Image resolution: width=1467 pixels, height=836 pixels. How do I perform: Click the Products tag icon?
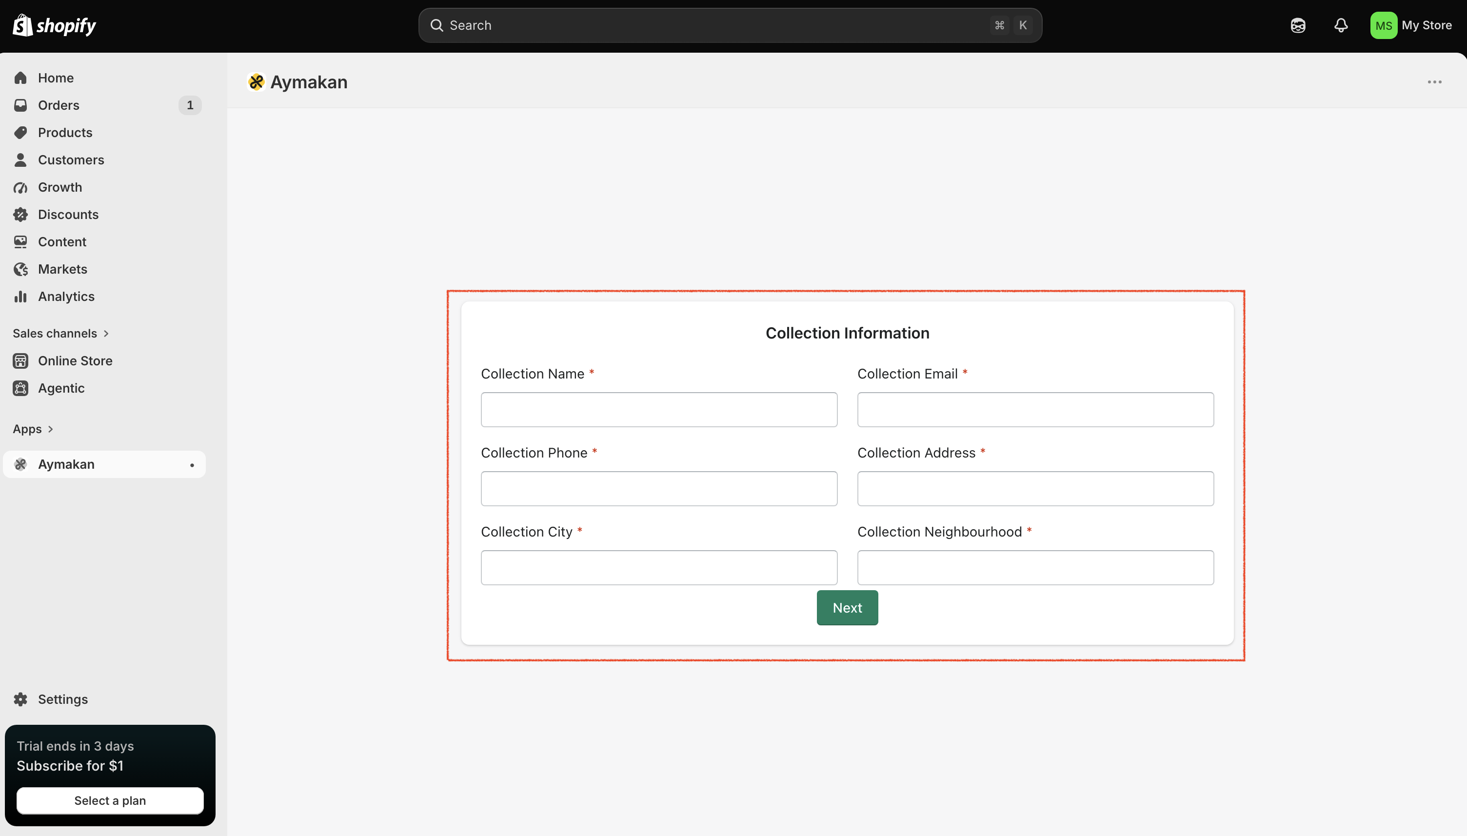pyautogui.click(x=20, y=133)
